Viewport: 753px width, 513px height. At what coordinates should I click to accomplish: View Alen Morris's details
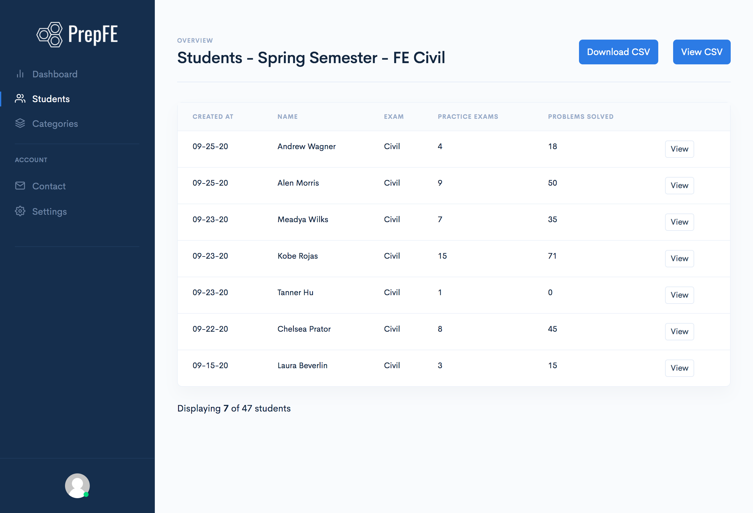[x=679, y=186]
